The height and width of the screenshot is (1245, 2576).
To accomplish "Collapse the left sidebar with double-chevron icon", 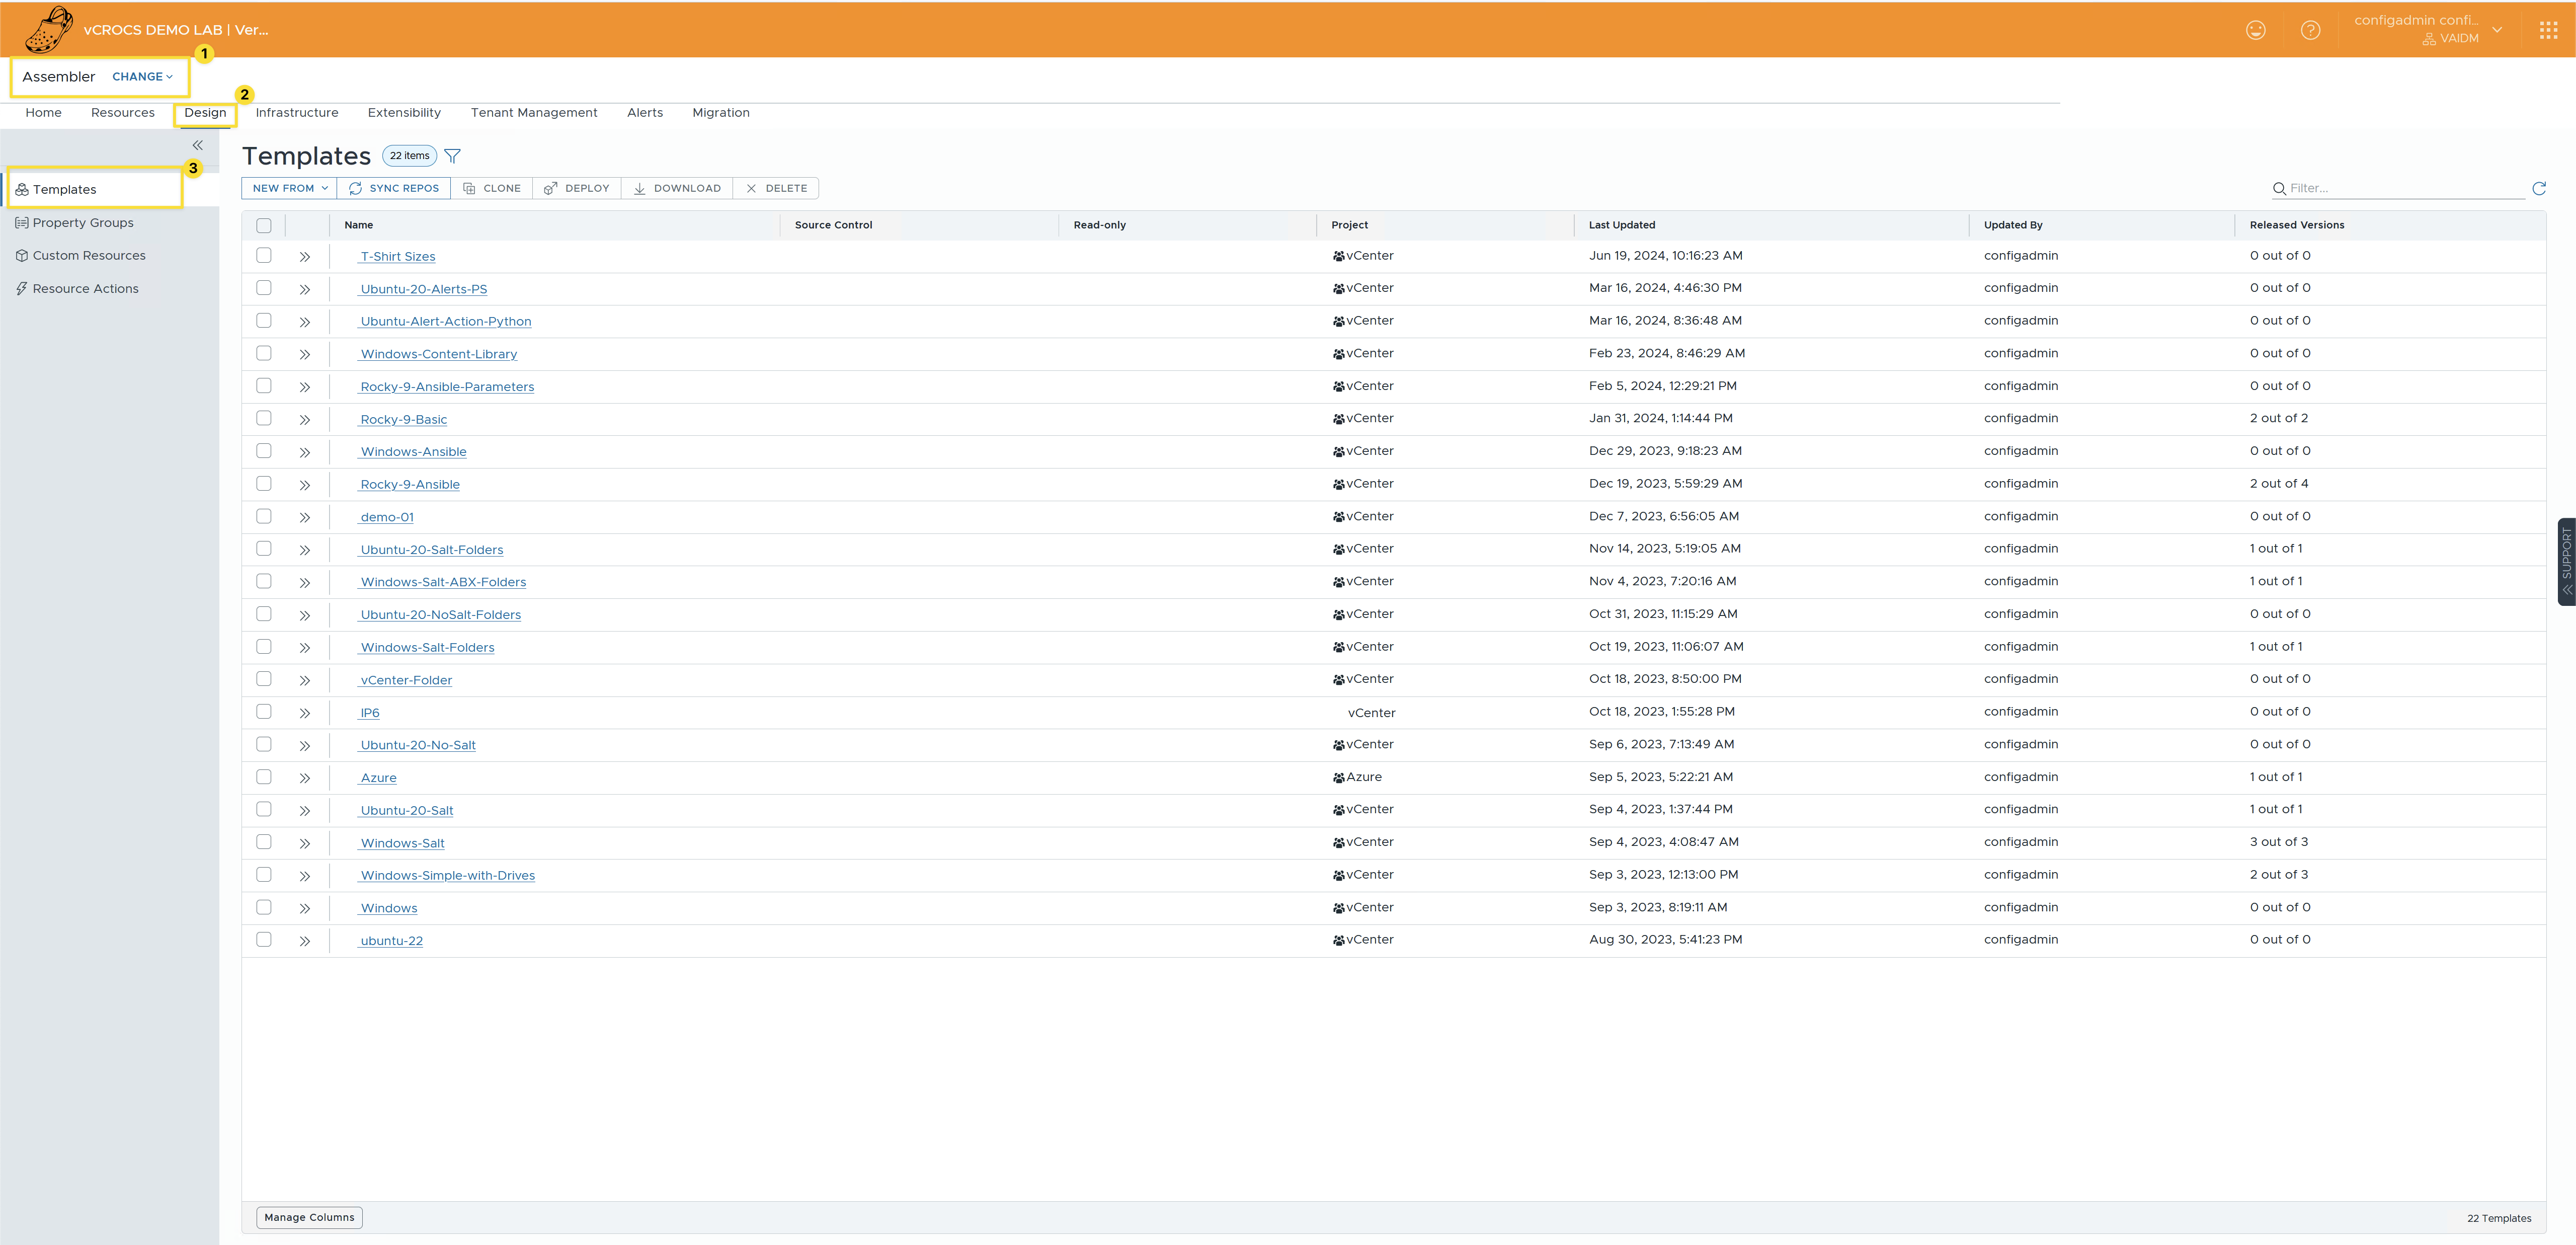I will tap(197, 145).
